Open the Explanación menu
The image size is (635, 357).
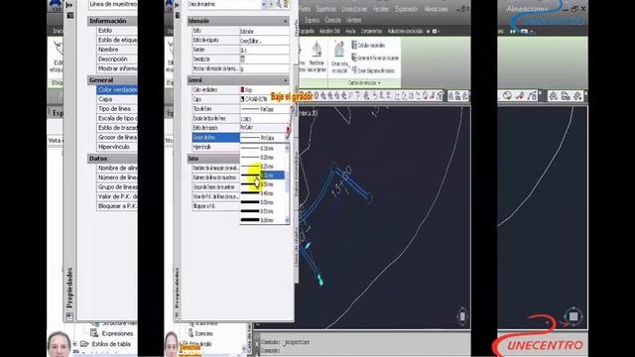click(x=406, y=9)
